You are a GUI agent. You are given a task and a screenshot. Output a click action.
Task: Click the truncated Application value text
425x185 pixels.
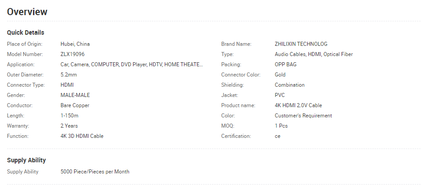132,64
